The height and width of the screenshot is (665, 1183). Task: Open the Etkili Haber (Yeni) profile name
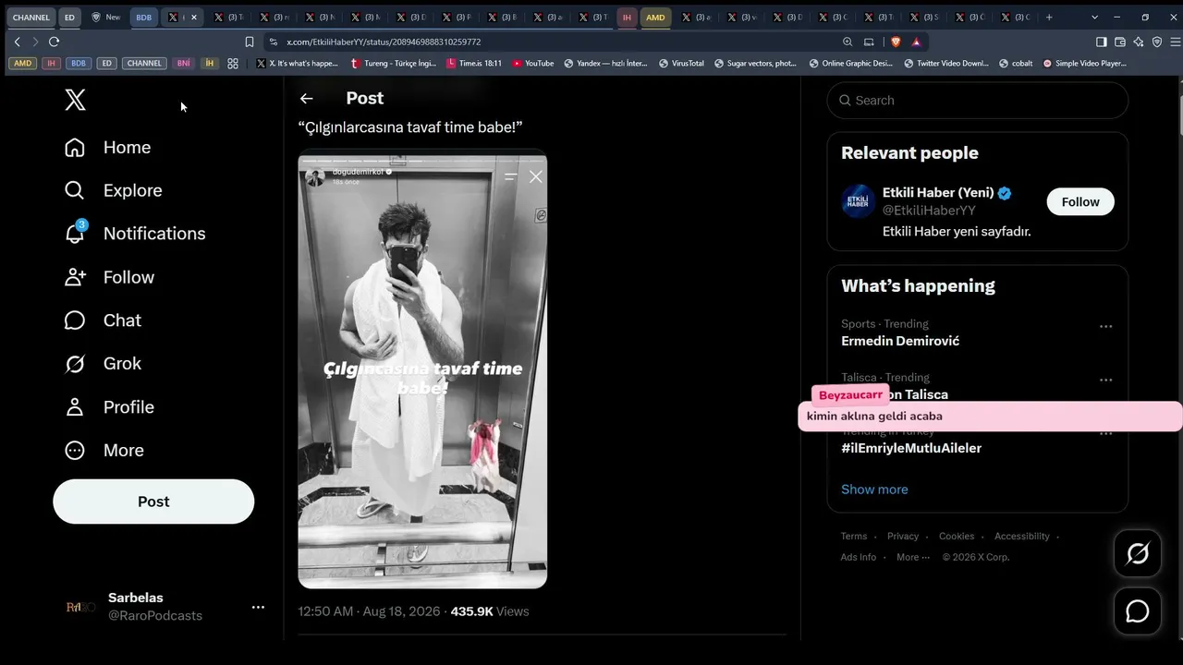pos(938,193)
